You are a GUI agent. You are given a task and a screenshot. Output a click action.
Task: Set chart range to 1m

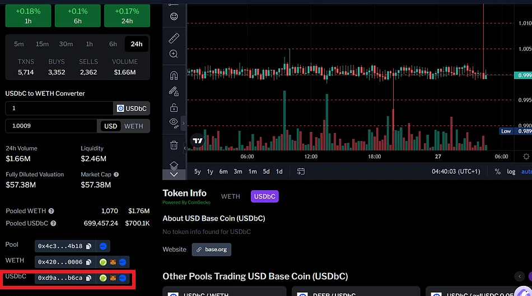[253, 172]
